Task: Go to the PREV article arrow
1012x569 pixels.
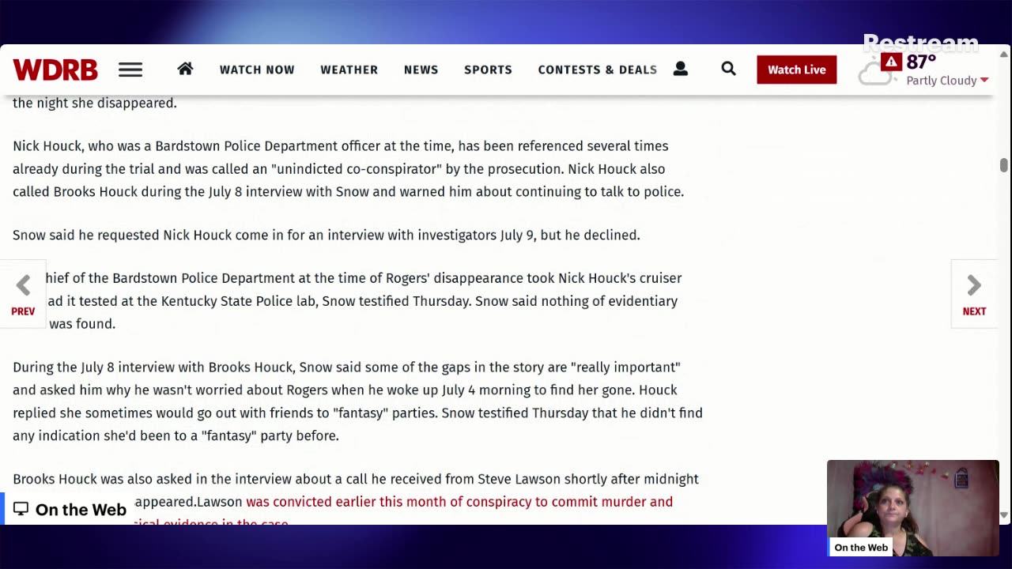Action: pyautogui.click(x=23, y=294)
